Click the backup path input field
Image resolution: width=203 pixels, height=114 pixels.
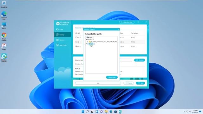[126, 60]
